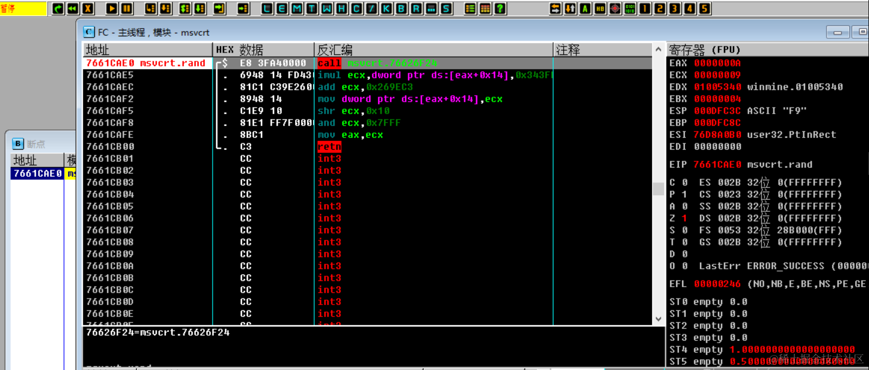Viewport: 869px width, 370px height.
Task: Open the Call stack (K icon)
Action: click(387, 8)
